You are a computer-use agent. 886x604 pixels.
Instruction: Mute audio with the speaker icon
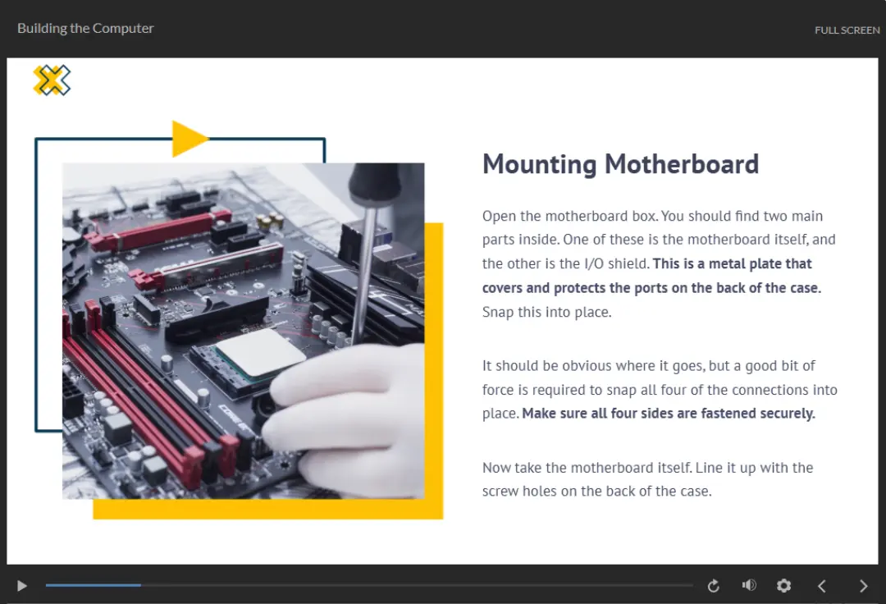[748, 585]
